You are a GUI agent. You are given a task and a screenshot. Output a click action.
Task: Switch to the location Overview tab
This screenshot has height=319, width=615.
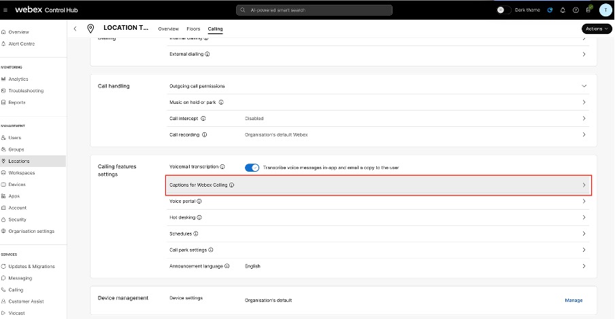[x=168, y=29]
